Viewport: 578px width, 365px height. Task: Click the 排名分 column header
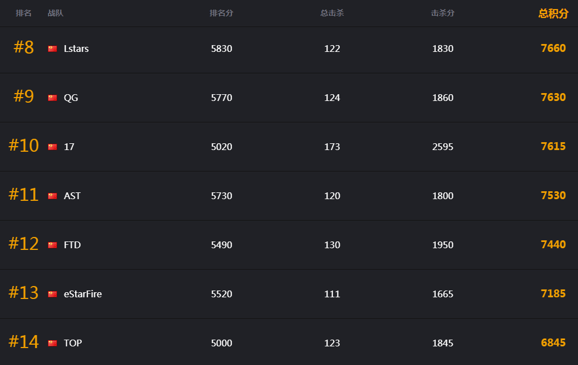coord(221,13)
